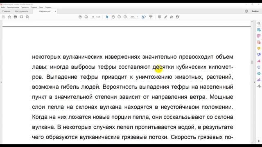The image size is (262, 147).
Task: Zoom in with the plus button
Action: pyautogui.click(x=125, y=17)
